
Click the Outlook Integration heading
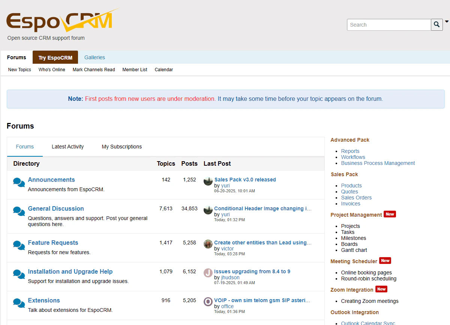point(355,312)
